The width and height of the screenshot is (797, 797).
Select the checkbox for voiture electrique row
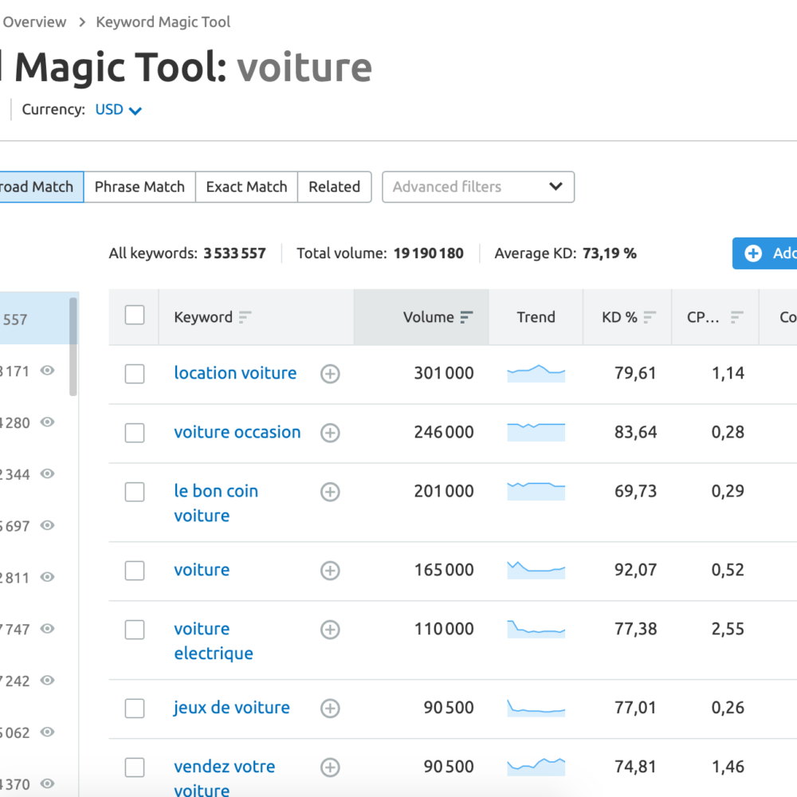tap(135, 630)
